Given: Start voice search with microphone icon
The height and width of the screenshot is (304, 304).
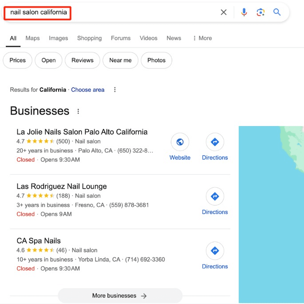Looking at the screenshot, I should [244, 12].
